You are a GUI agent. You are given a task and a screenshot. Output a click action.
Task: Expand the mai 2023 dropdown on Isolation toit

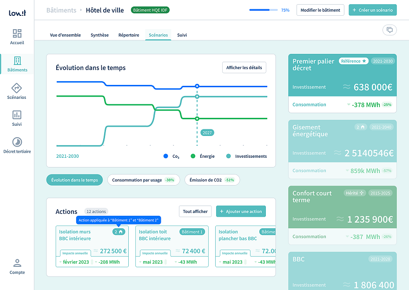pyautogui.click(x=140, y=262)
